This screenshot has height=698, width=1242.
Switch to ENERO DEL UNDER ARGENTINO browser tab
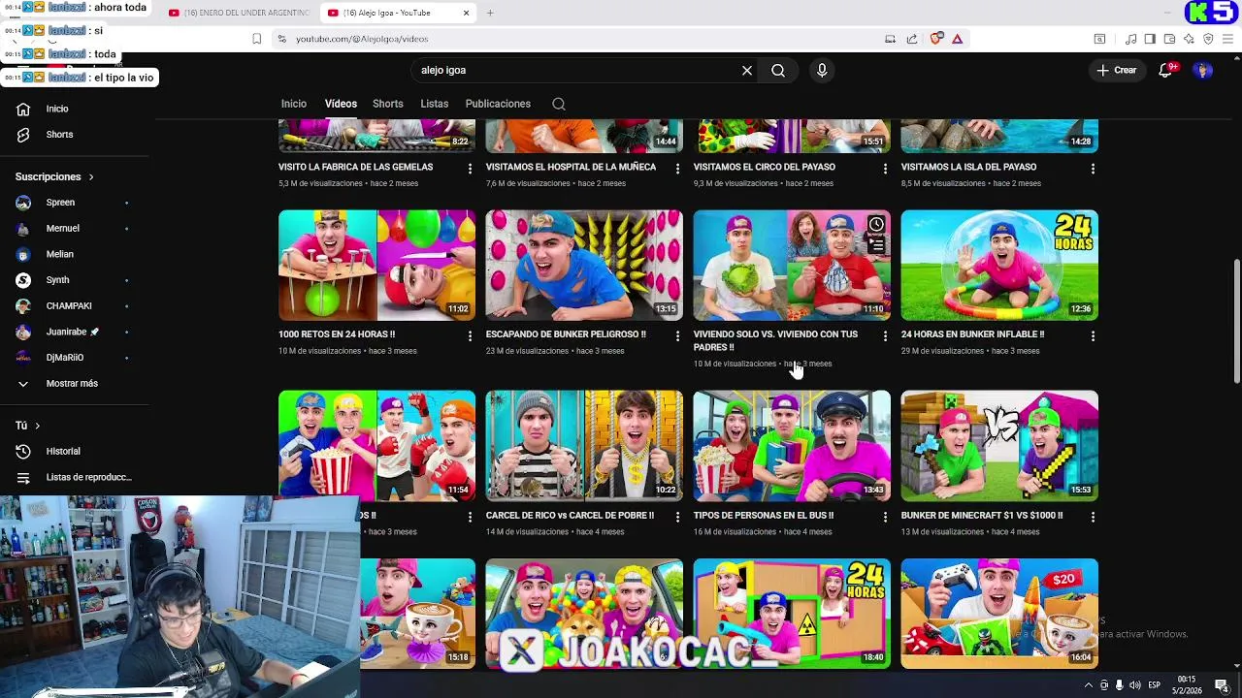point(239,13)
